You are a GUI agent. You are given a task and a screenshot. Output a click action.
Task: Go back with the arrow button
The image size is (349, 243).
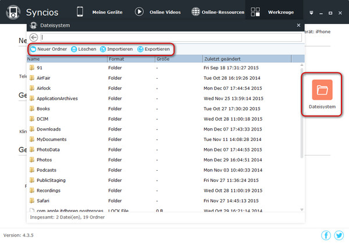pos(34,37)
